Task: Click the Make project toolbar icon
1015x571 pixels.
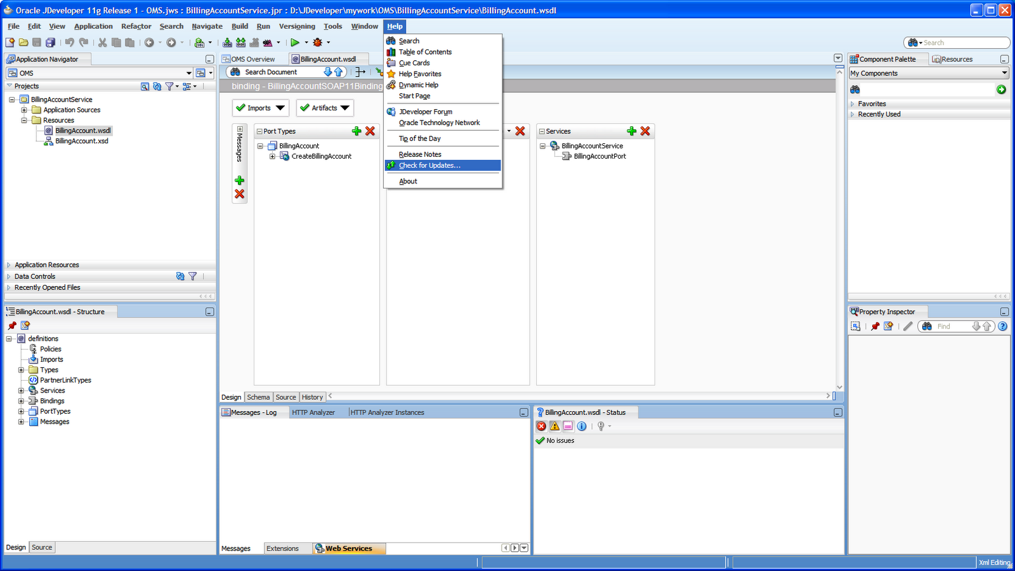Action: (227, 43)
